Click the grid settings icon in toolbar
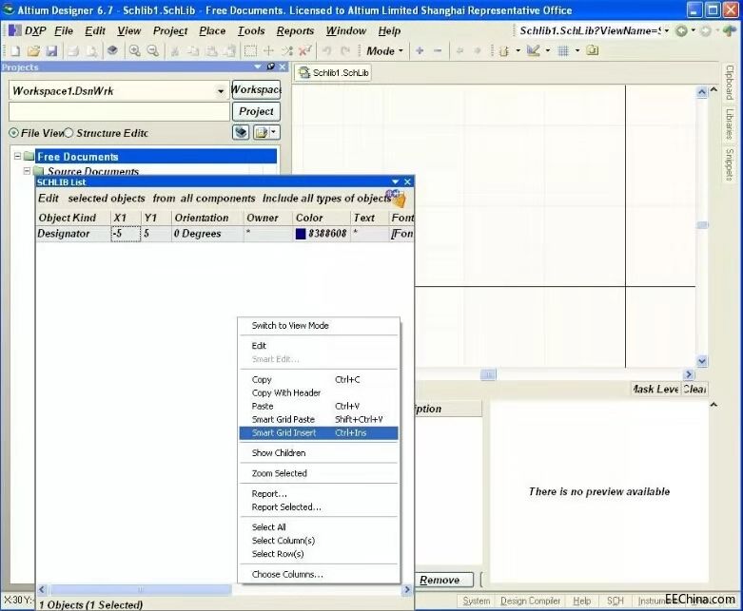Image resolution: width=743 pixels, height=611 pixels. 562,50
